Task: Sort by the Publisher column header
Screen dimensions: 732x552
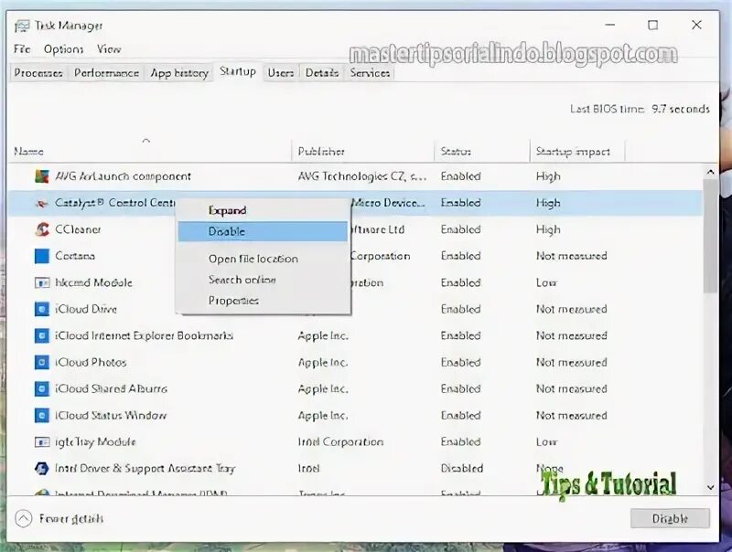Action: 362,151
